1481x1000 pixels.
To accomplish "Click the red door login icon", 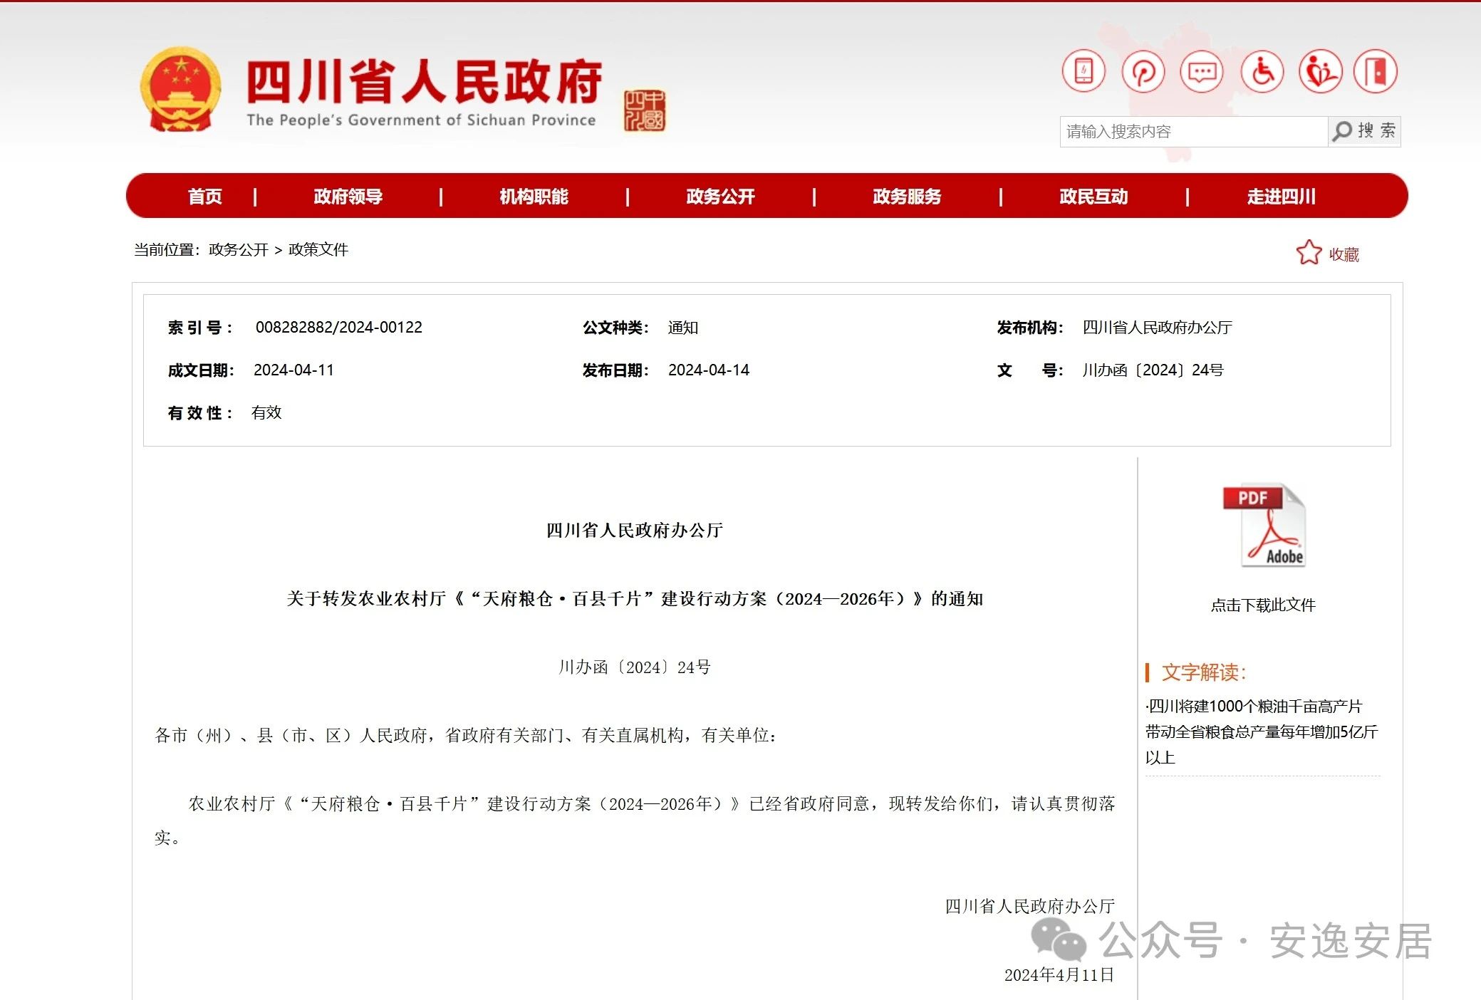I will point(1376,71).
